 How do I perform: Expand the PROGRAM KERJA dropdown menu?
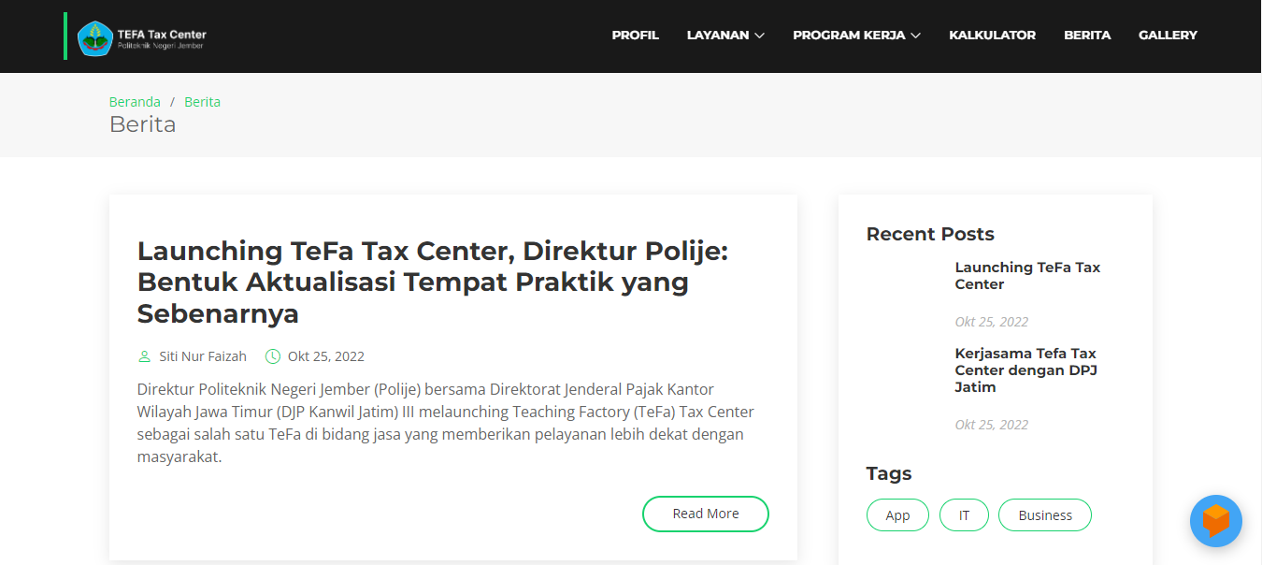[x=856, y=36]
